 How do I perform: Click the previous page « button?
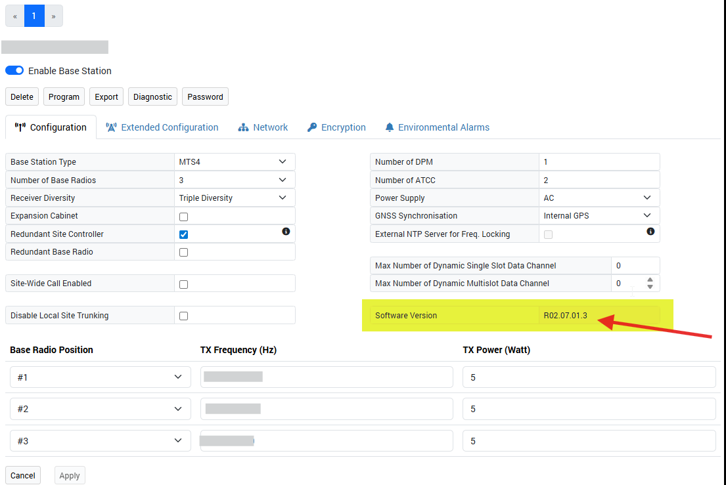(15, 16)
